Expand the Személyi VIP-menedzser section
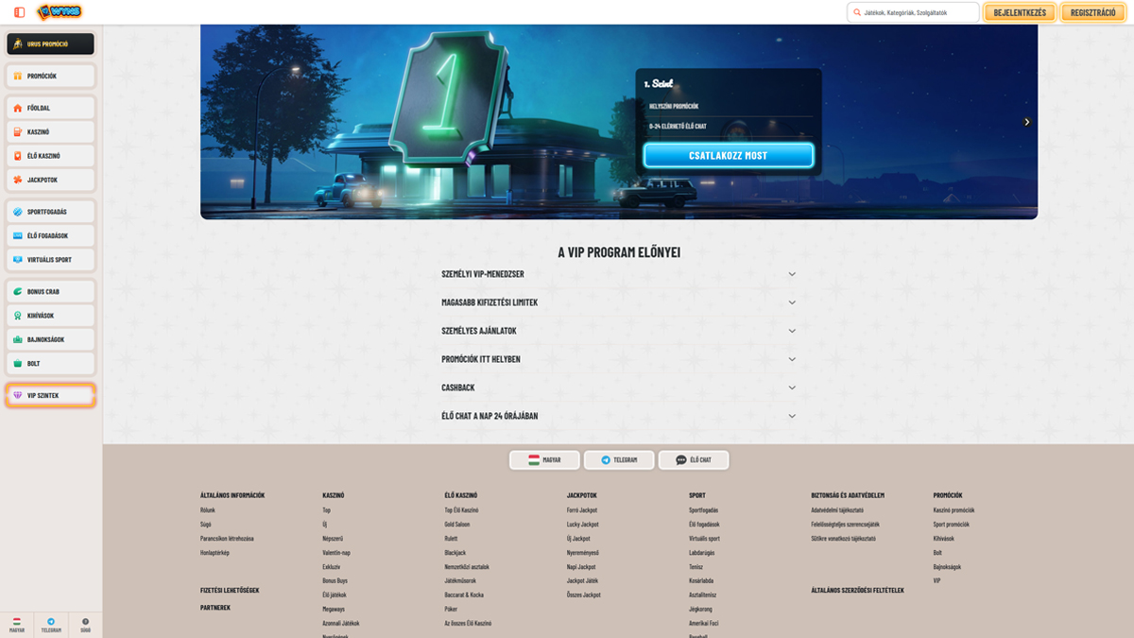Screen dimensions: 1134x638 (x=792, y=274)
